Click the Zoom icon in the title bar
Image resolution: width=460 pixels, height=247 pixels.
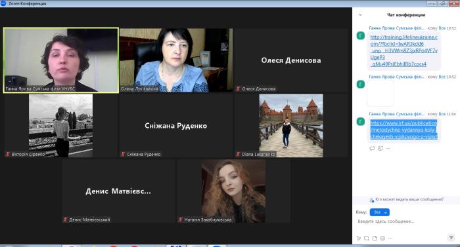[3, 3]
